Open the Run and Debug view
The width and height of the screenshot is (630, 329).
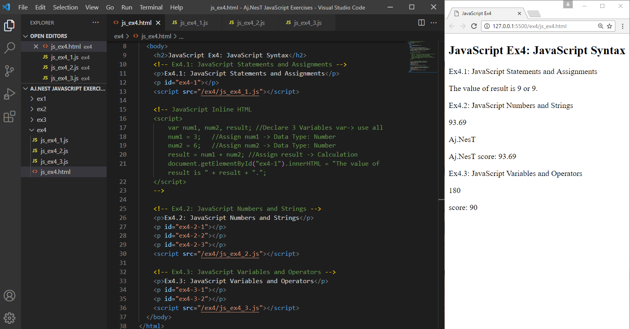(x=9, y=94)
